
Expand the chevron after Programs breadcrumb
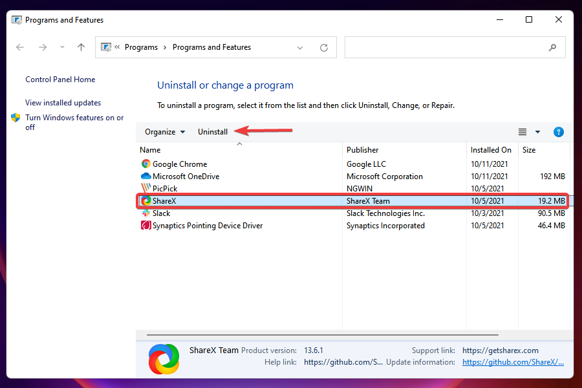click(165, 47)
